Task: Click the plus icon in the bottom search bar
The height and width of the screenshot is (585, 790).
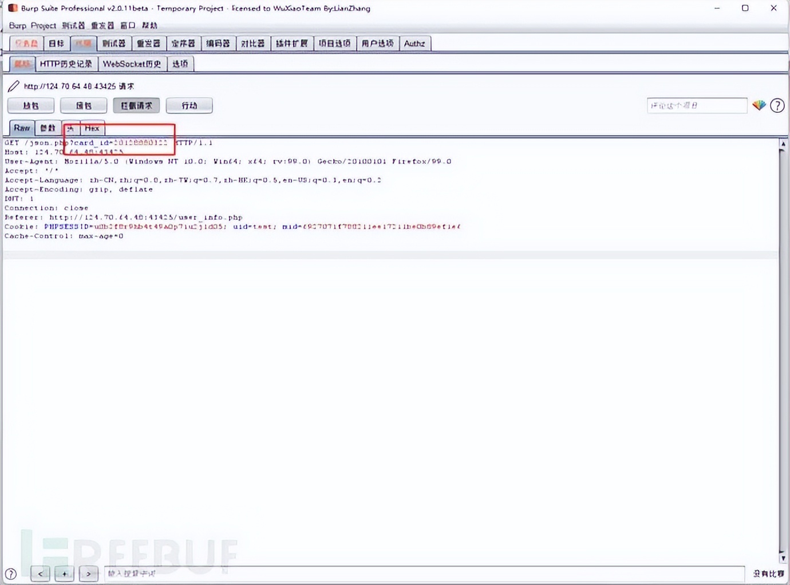Action: click(64, 574)
